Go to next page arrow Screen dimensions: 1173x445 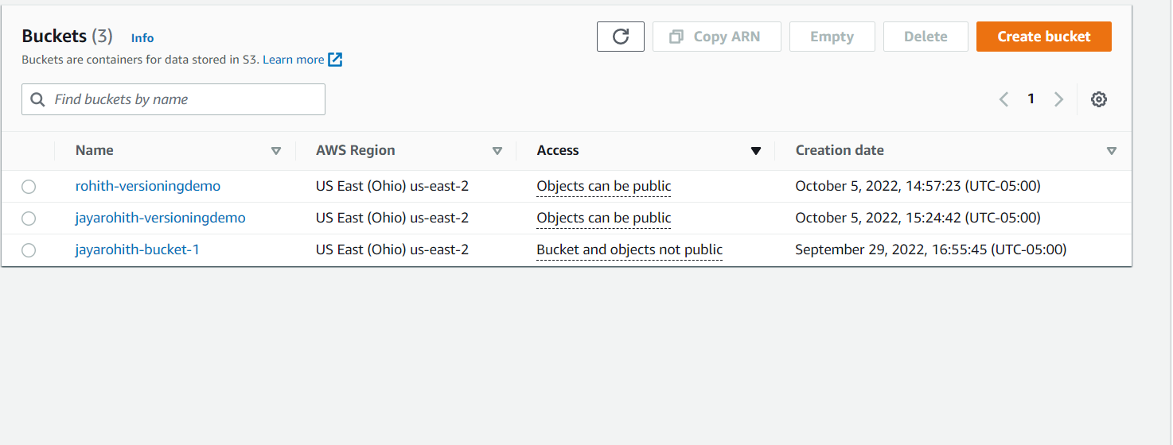pyautogui.click(x=1058, y=99)
